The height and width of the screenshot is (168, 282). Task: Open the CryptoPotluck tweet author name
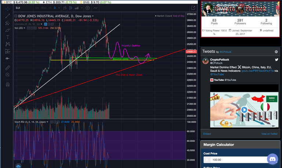coord(220,60)
